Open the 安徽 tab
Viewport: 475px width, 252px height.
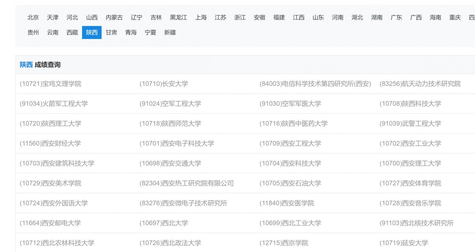tap(259, 18)
